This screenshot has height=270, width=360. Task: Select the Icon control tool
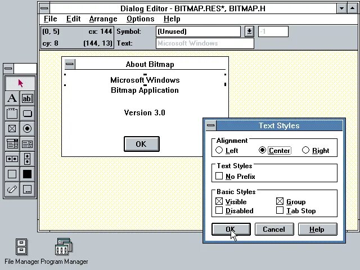click(x=12, y=190)
